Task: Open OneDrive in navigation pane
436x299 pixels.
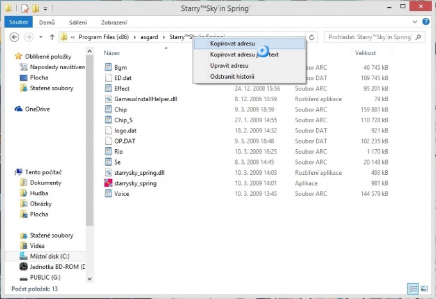Action: click(x=37, y=109)
